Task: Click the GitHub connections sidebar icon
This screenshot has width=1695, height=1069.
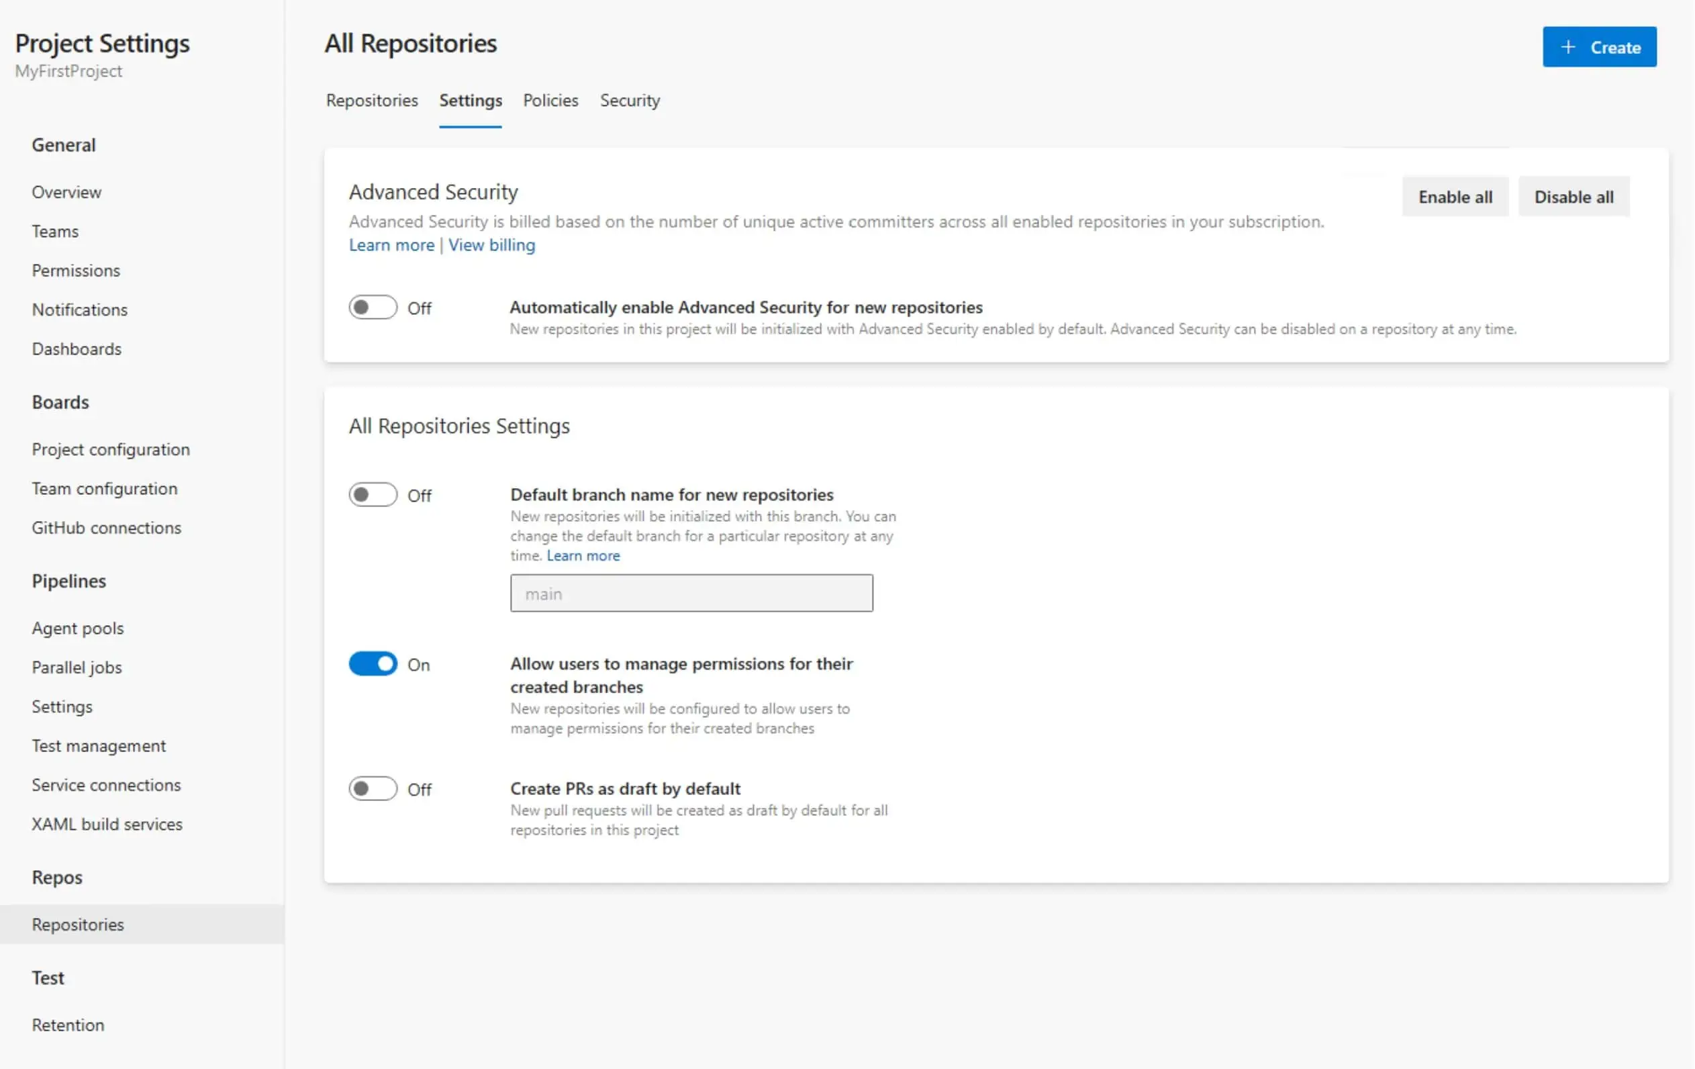Action: [107, 527]
